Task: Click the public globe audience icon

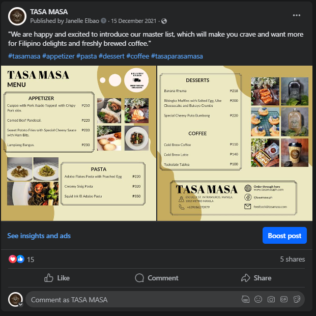Action: coord(164,21)
